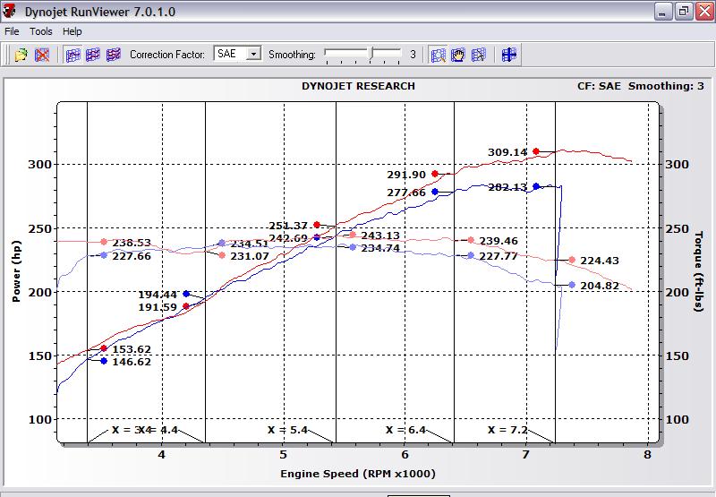Click the remove run icon with red X
716x497 pixels.
[x=42, y=55]
